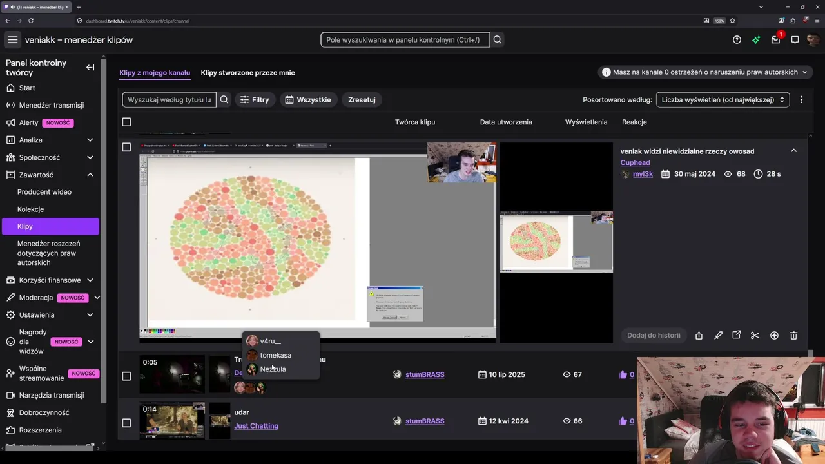
Task: Click the circled sparkle feature icon
Action: pos(775,335)
